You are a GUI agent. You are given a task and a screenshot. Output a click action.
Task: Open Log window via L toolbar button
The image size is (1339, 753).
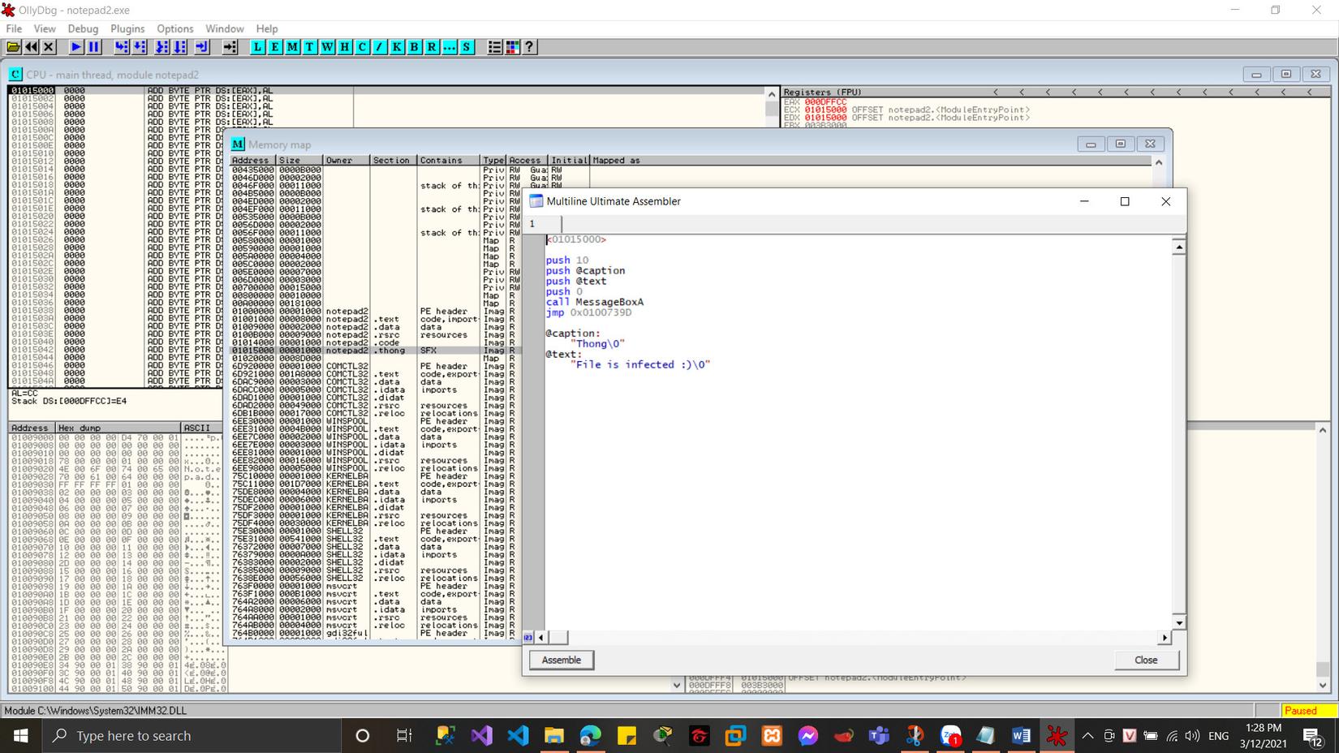tap(257, 47)
